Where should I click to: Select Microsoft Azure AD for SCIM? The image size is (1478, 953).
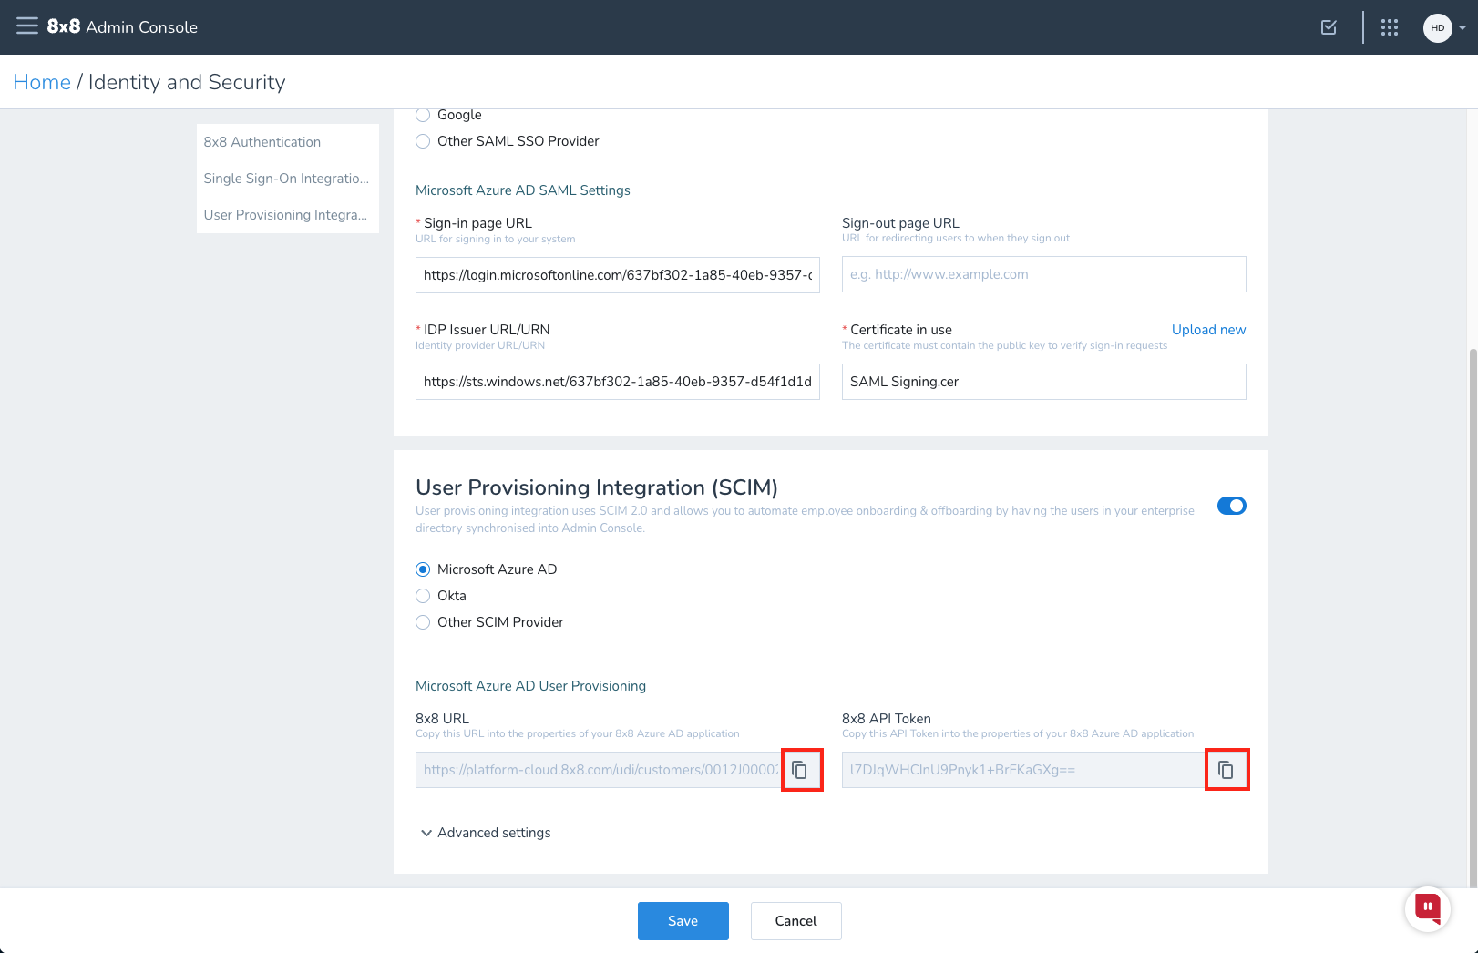coord(423,569)
